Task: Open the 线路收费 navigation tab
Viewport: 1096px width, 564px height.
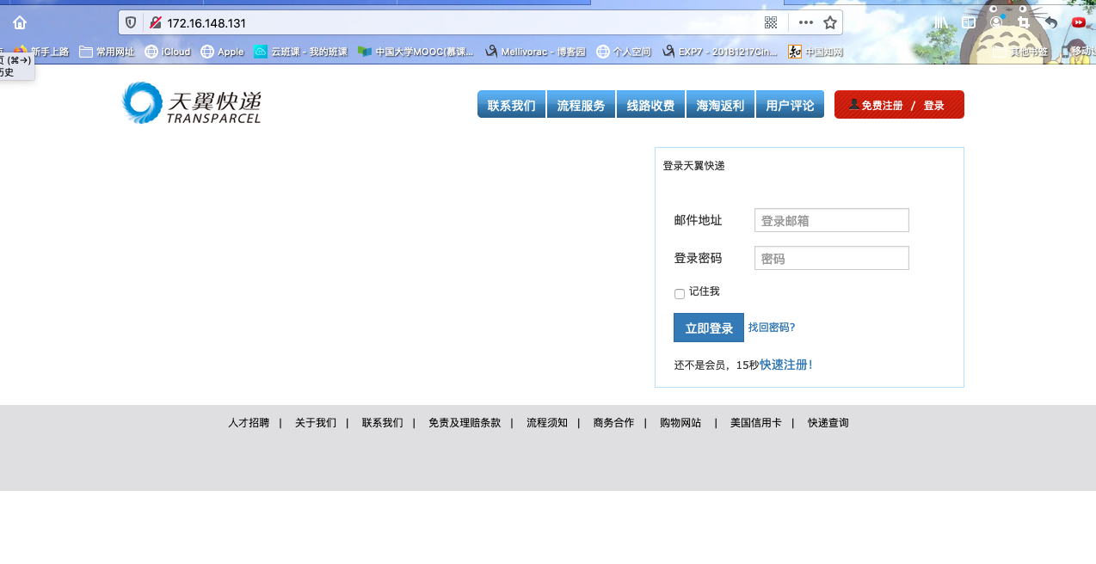Action: click(650, 105)
